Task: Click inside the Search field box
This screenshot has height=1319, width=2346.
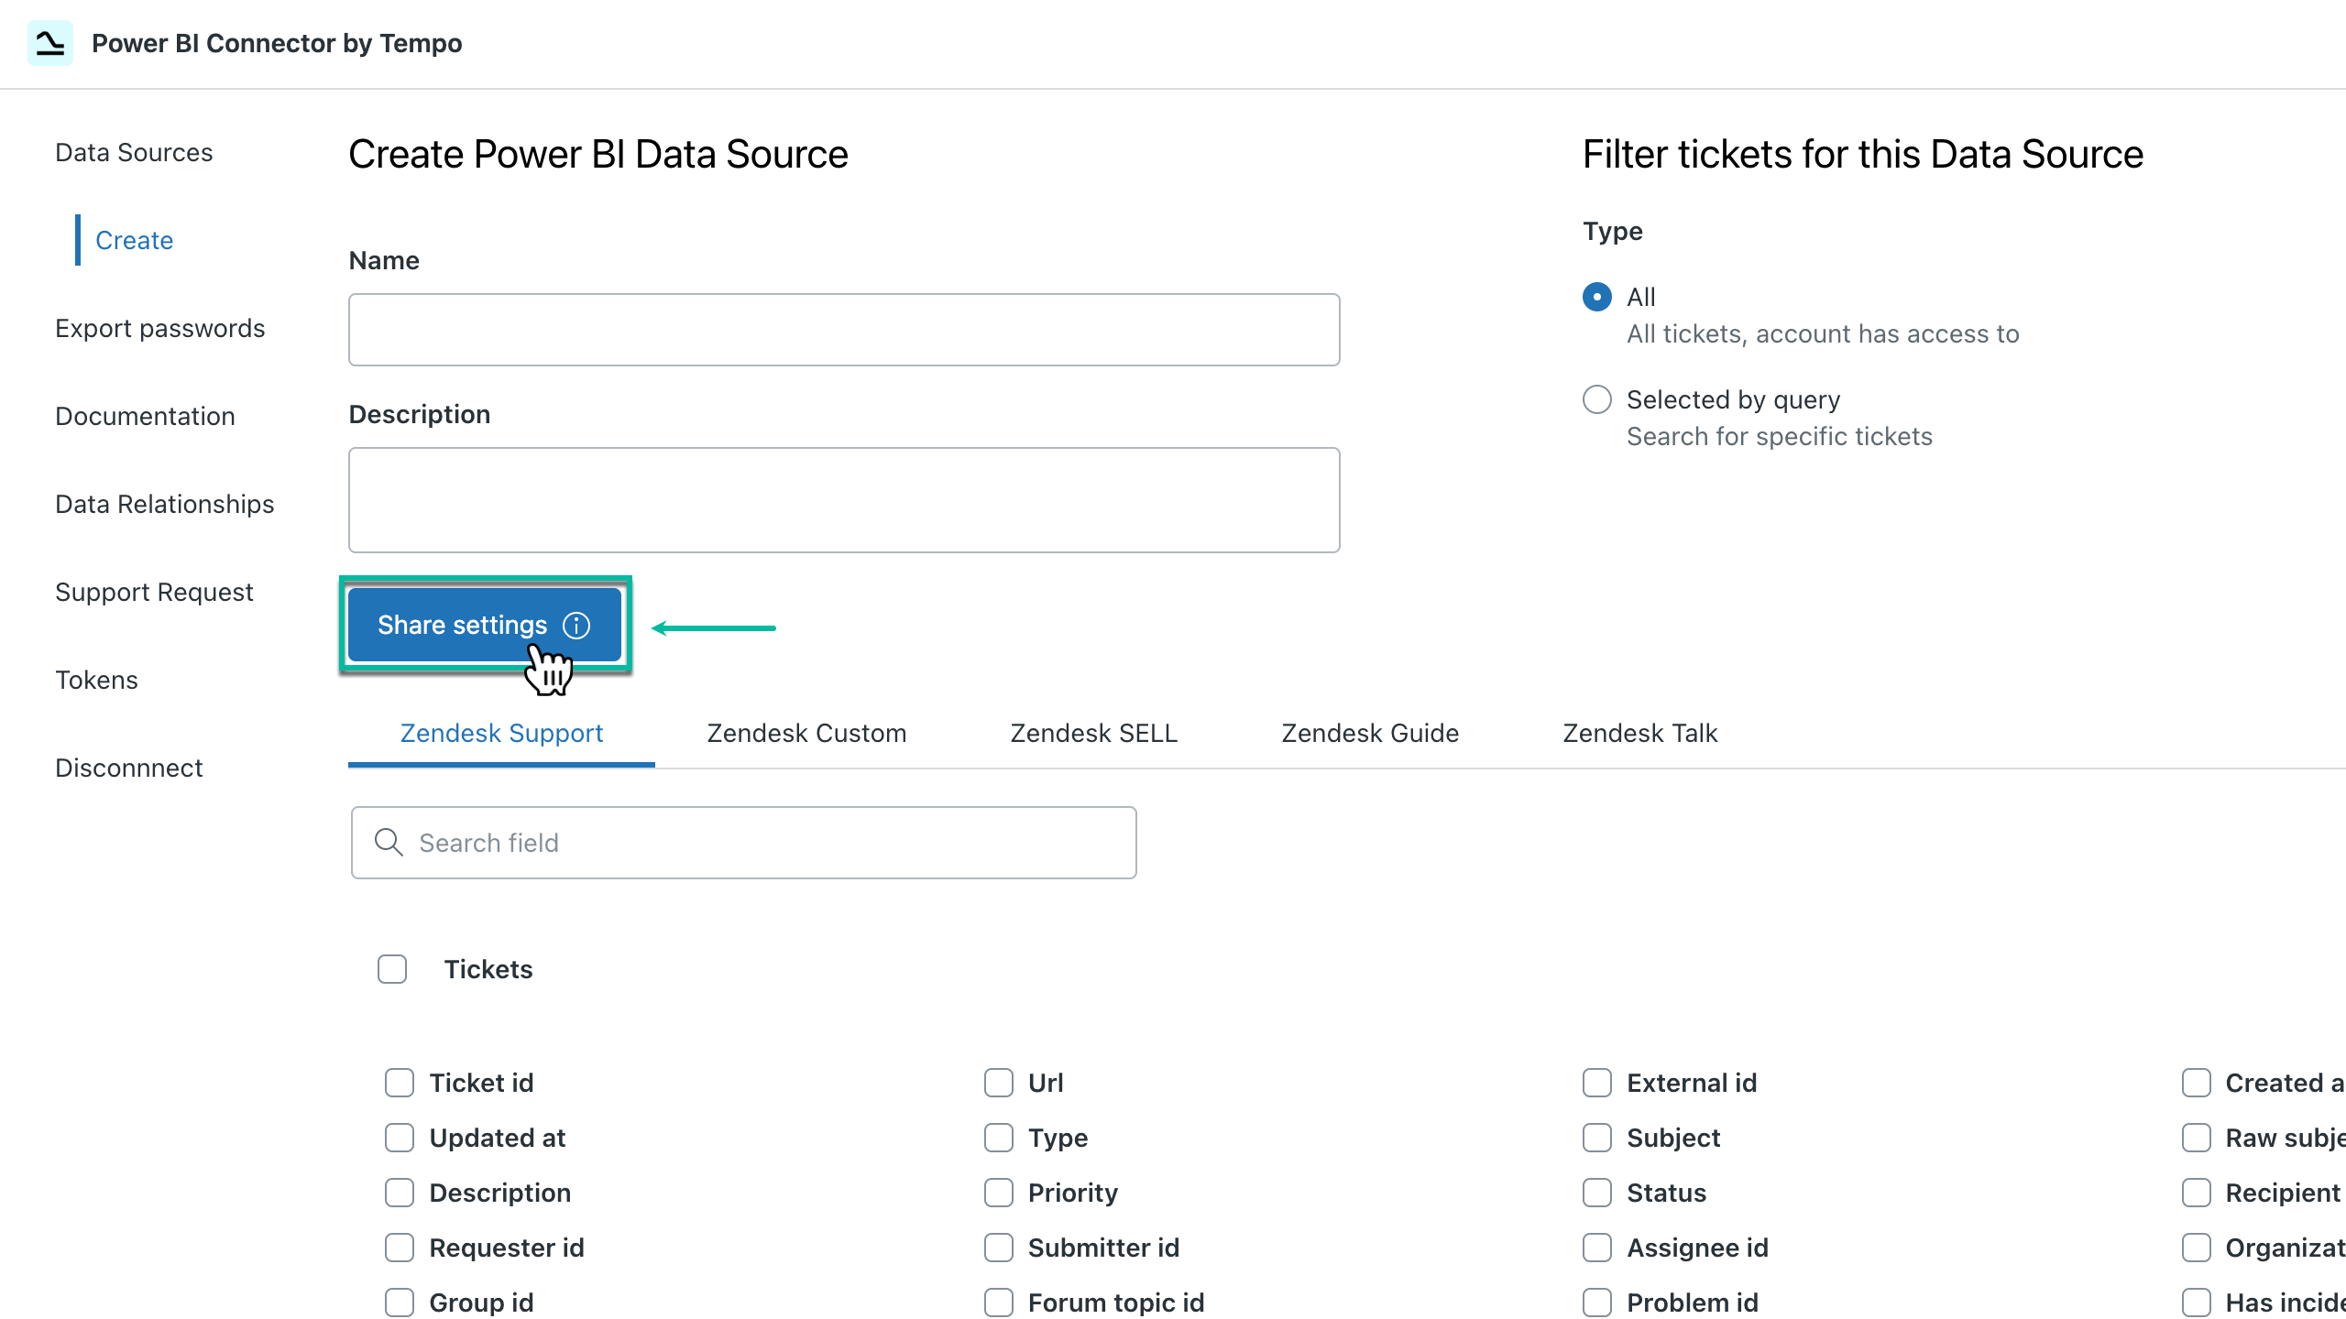Action: (x=742, y=842)
